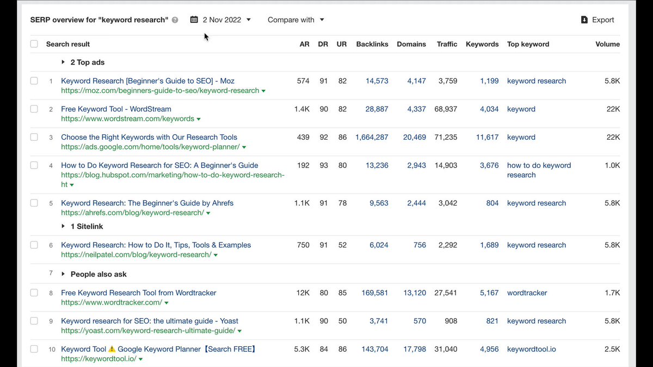Viewport: 653px width, 367px height.
Task: Open dropdown arrow after keywordtool.io URL
Action: tap(141, 360)
